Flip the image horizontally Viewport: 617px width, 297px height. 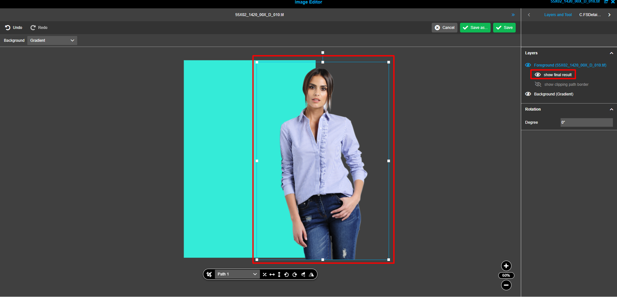point(303,274)
